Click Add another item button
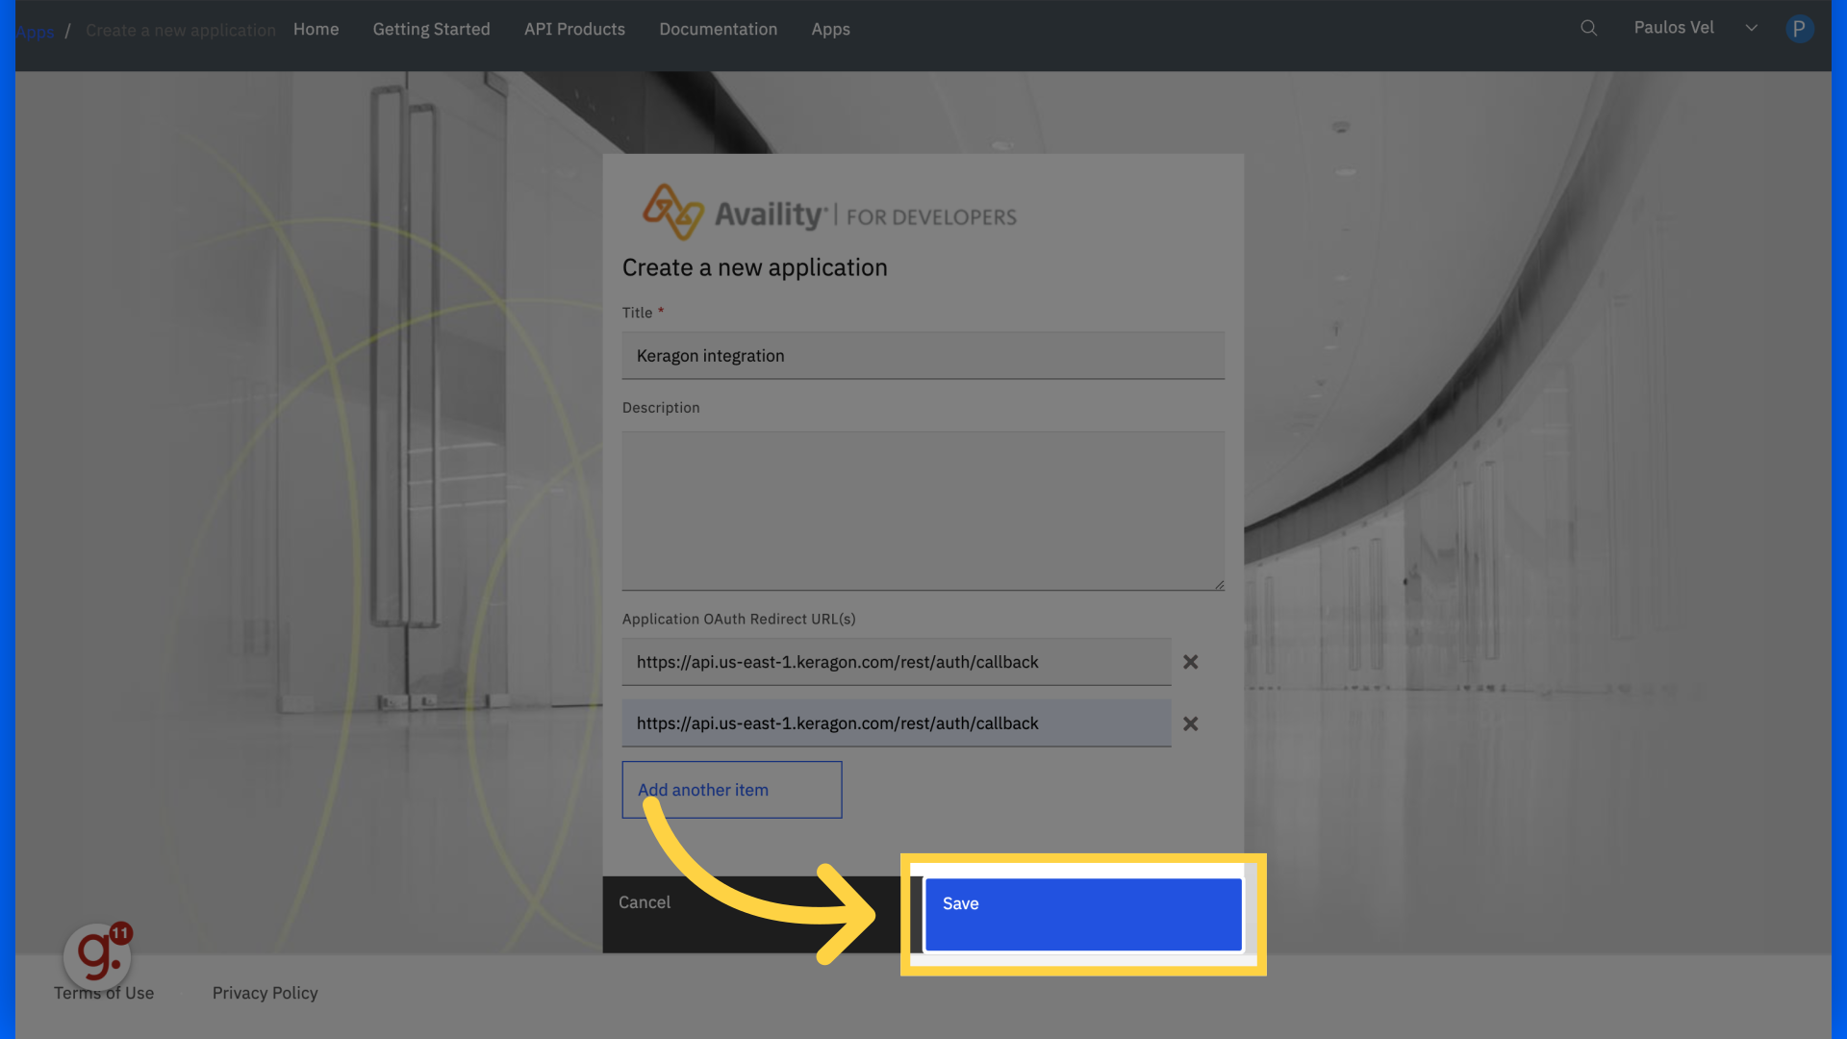This screenshot has width=1847, height=1039. point(731,790)
